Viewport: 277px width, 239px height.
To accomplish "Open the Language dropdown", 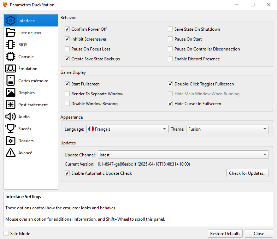I will click(127, 129).
